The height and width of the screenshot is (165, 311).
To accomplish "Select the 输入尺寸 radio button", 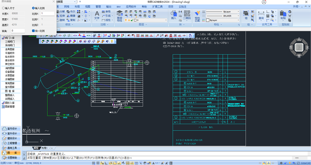I will [x=4, y=8].
